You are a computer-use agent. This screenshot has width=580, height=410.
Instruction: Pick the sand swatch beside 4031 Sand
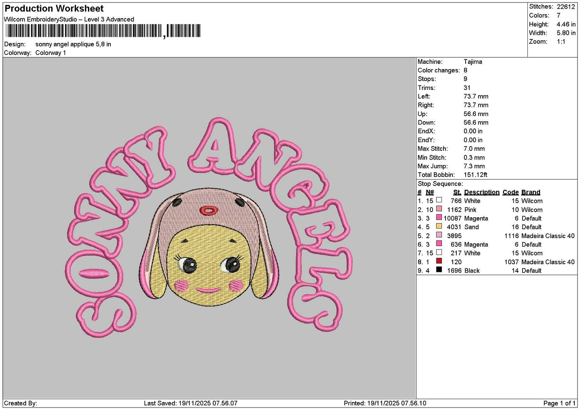[439, 226]
